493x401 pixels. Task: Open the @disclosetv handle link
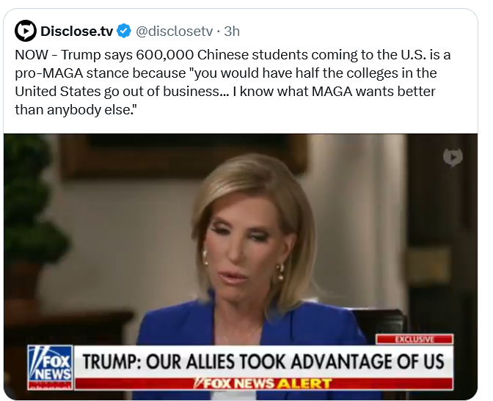174,31
